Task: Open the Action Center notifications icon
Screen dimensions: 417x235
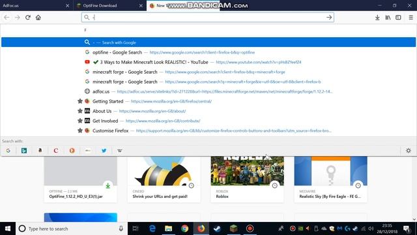Action: (407, 228)
